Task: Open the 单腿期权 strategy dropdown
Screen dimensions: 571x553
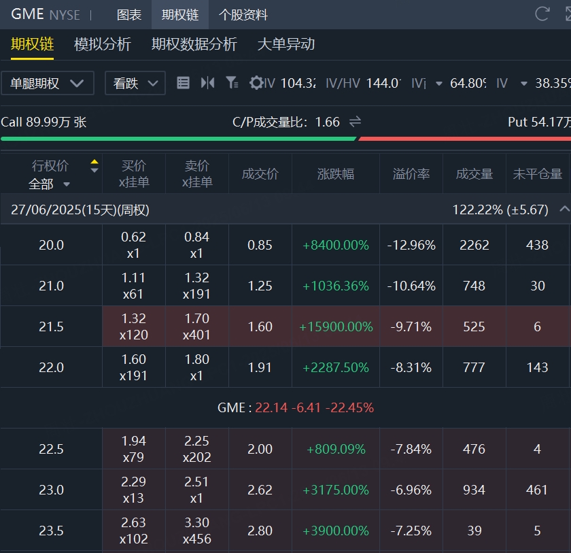Action: [48, 84]
